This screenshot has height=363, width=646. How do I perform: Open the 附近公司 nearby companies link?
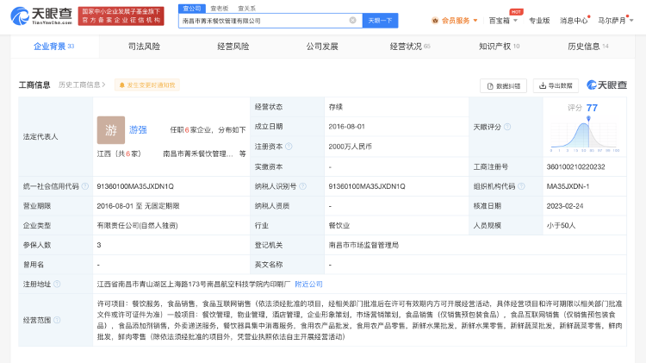[x=308, y=284]
